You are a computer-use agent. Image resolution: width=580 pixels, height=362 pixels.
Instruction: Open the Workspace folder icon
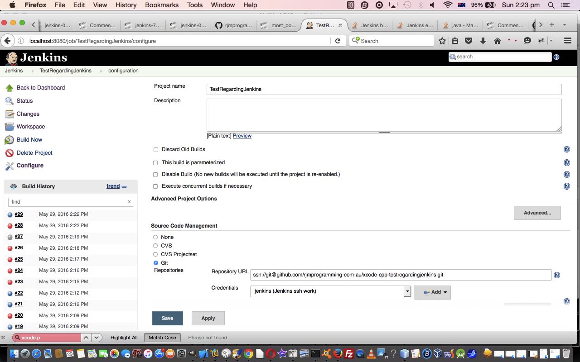10,127
